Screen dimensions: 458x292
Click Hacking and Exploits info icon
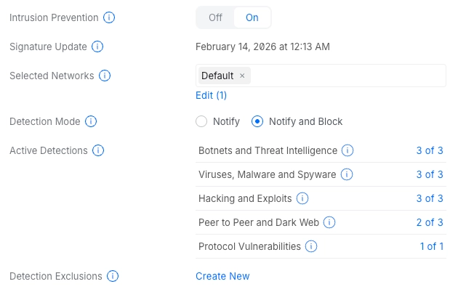302,198
